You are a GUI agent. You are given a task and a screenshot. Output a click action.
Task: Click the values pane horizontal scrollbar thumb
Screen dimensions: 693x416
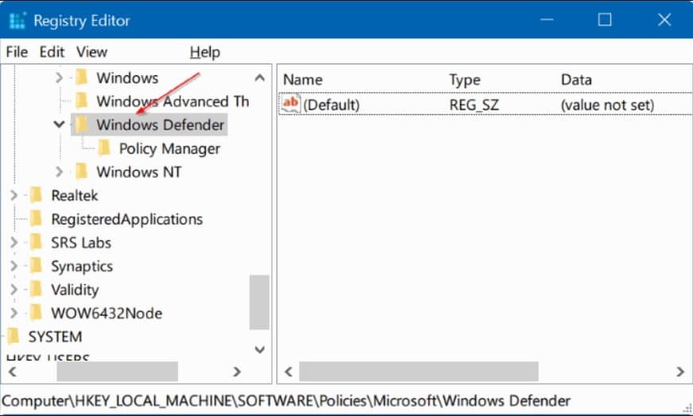pos(419,372)
